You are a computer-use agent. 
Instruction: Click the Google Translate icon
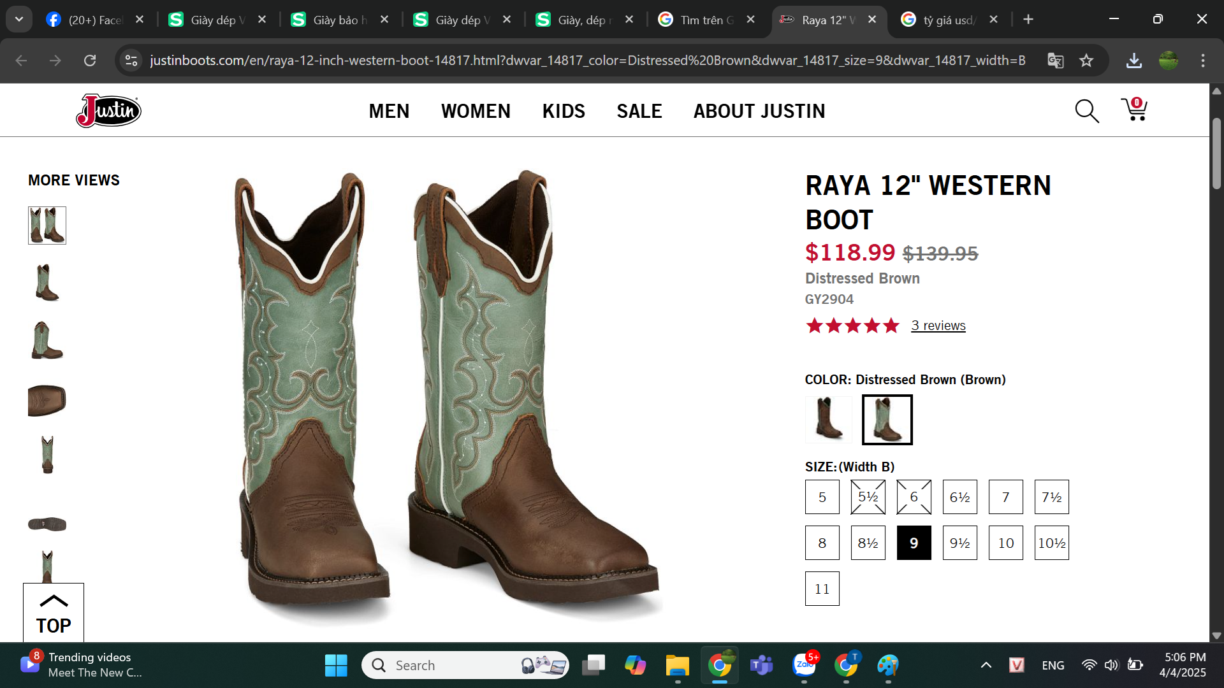pos(1055,61)
